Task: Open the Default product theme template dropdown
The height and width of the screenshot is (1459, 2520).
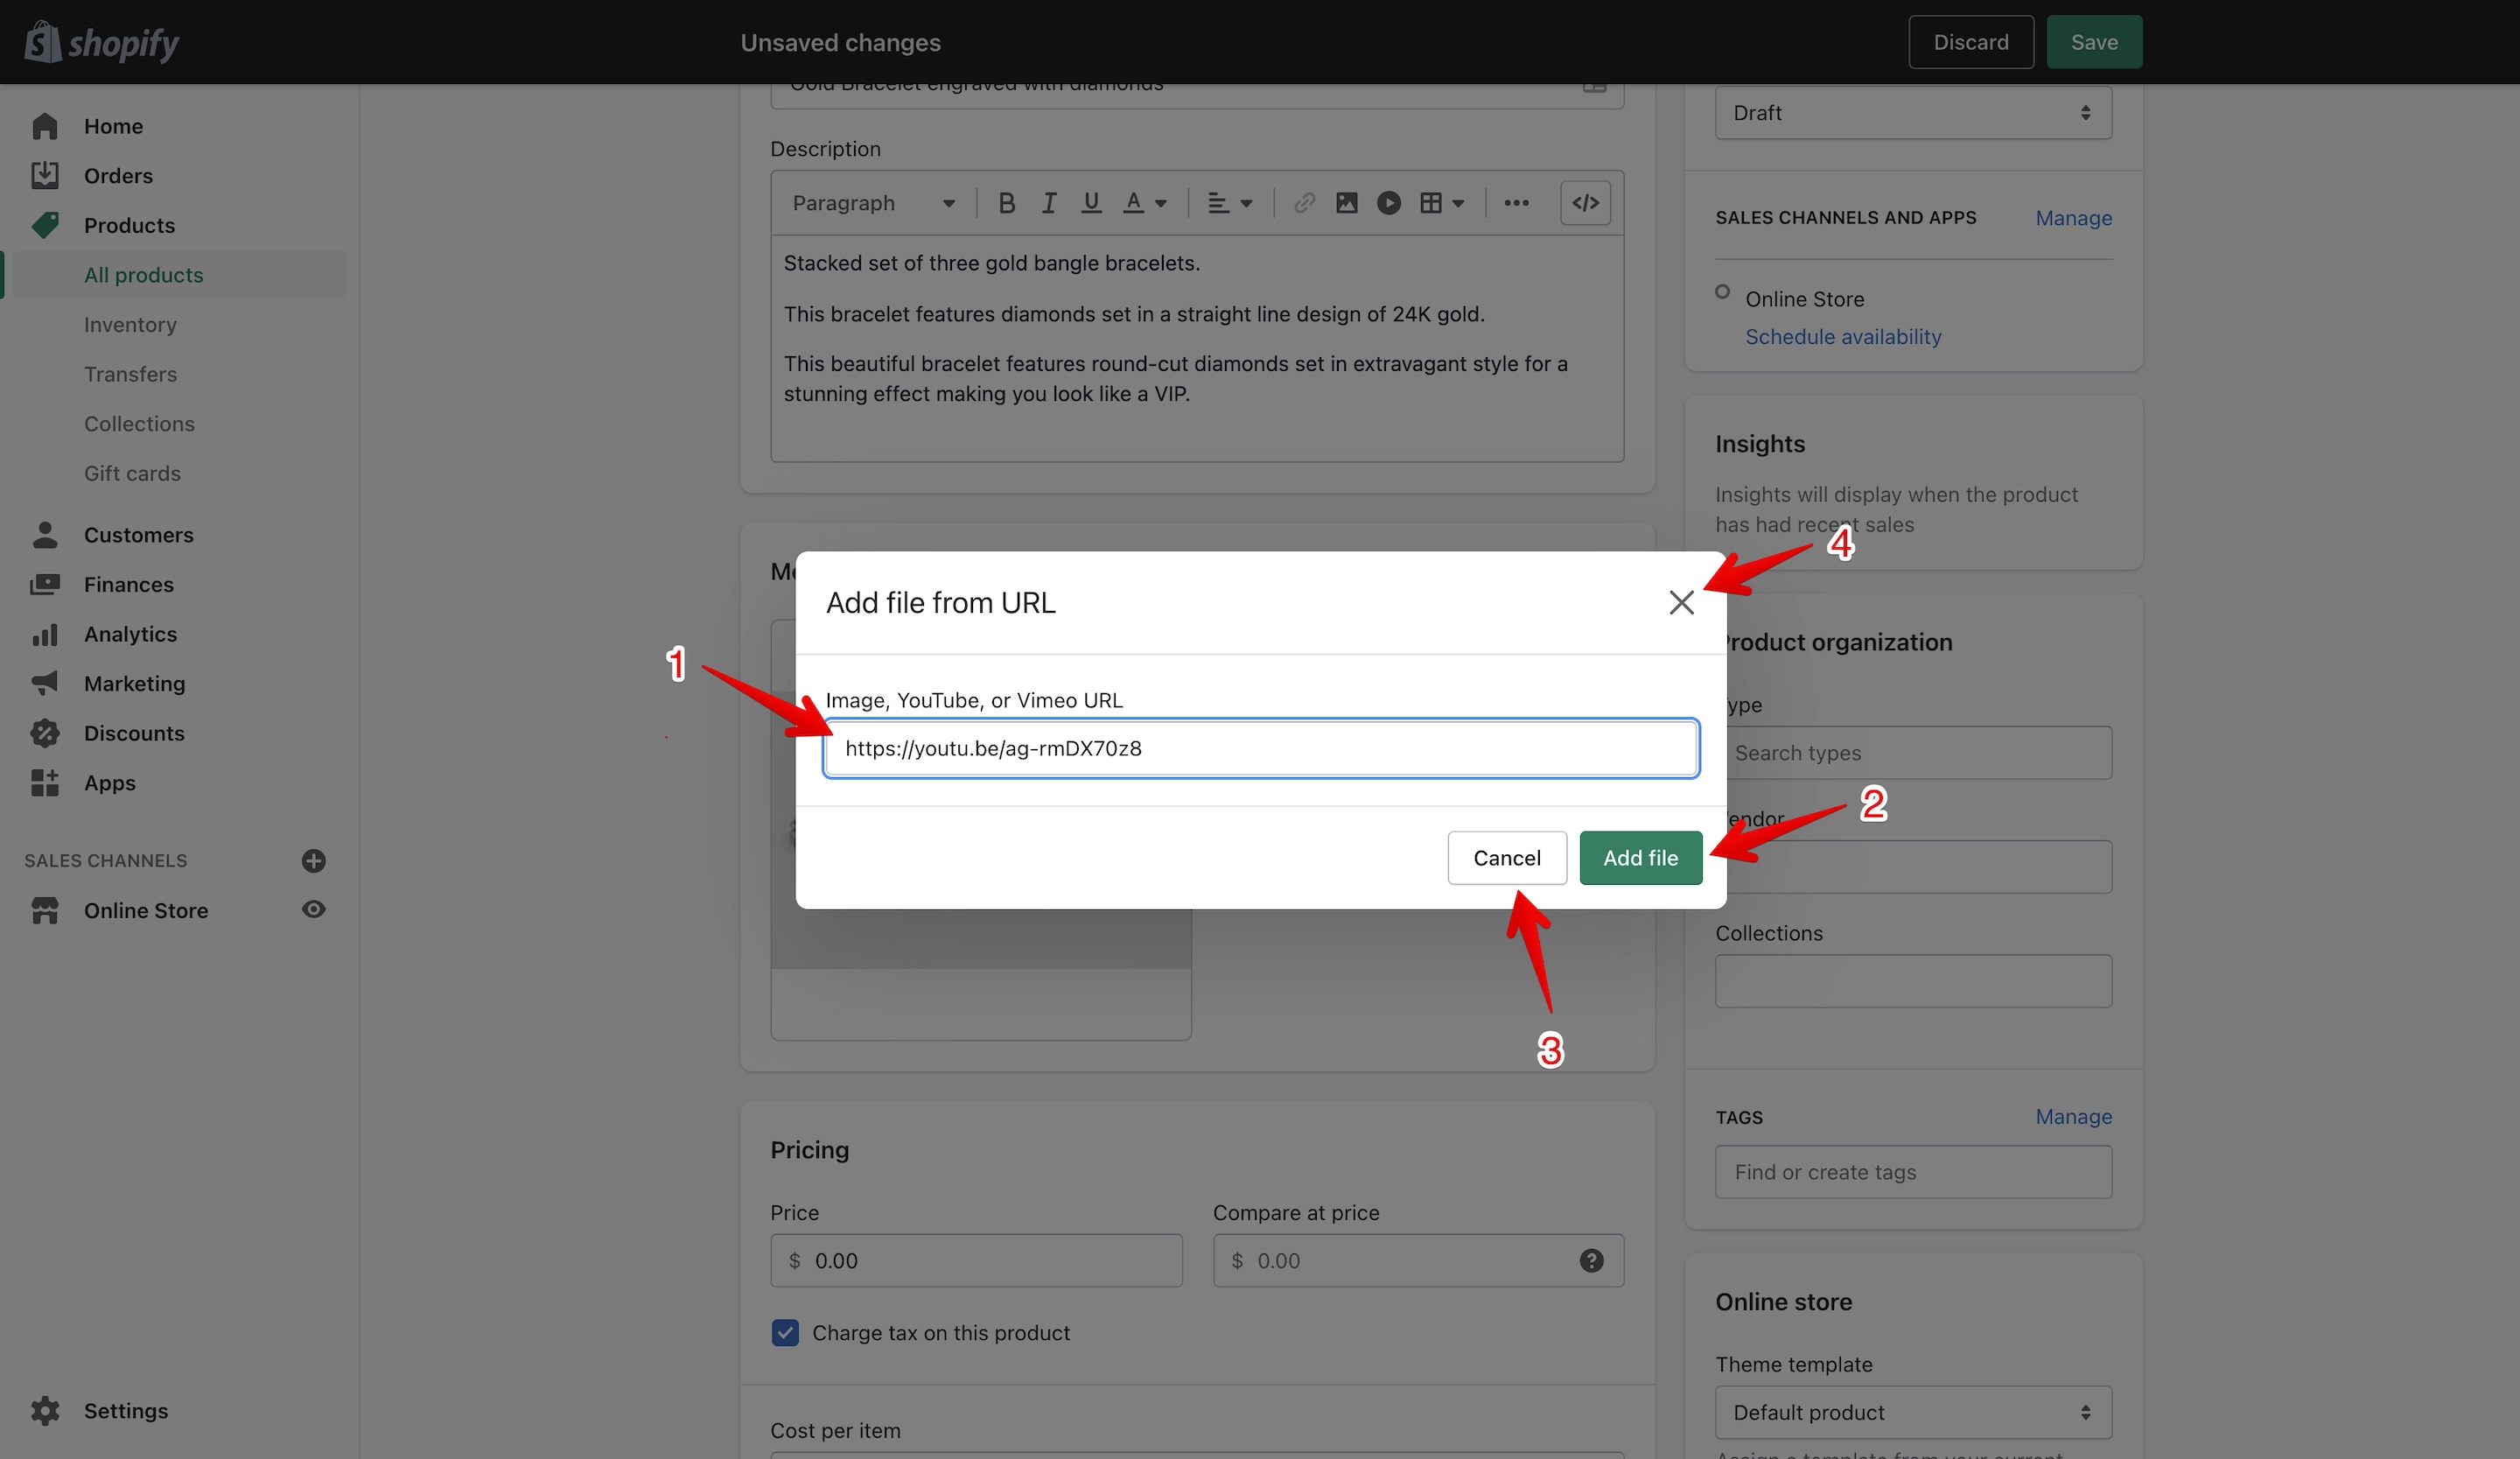Action: [x=1913, y=1412]
